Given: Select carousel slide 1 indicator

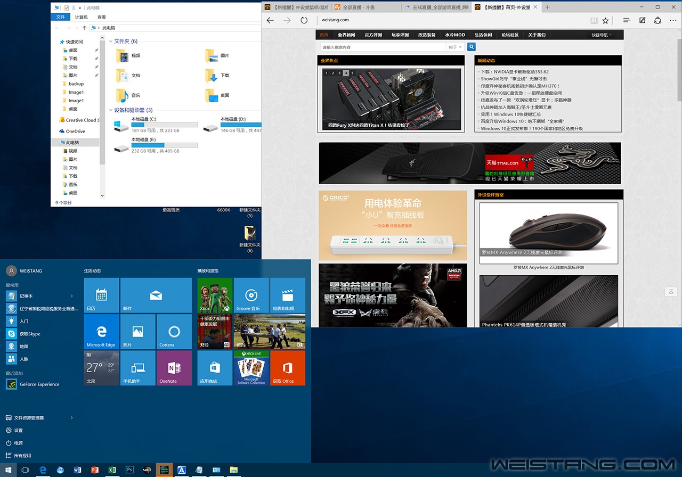Looking at the screenshot, I should point(327,73).
